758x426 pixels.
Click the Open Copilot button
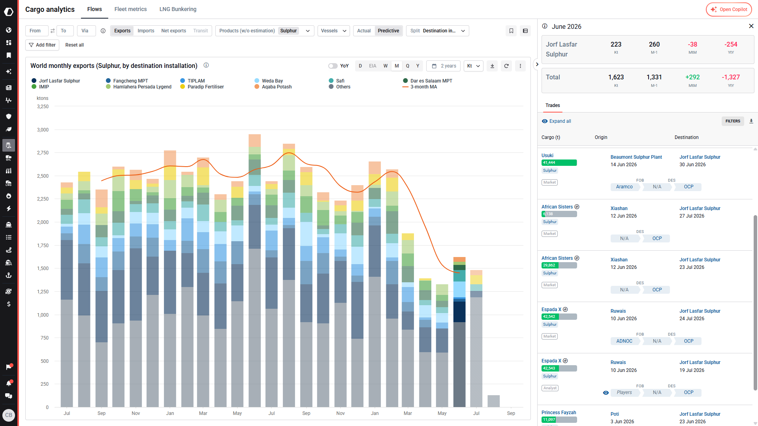[x=729, y=9]
